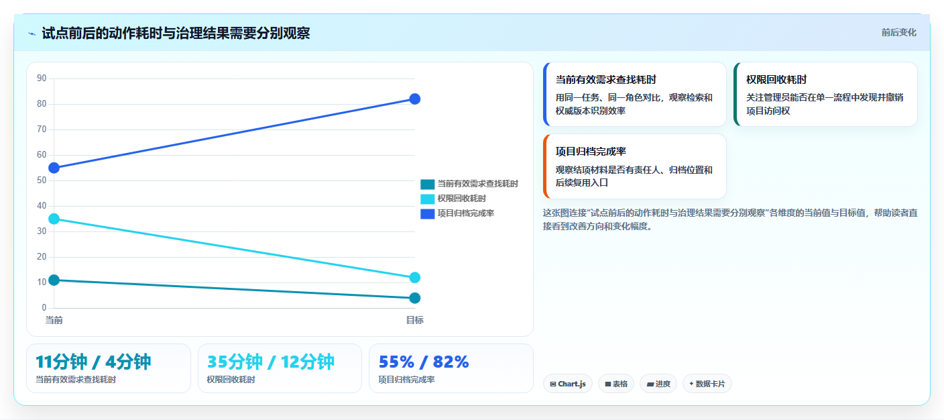Viewport: 944px width, 420px height.
Task: Click the 当前有效需求查找耗时 label under 11分钟
Action: [76, 380]
